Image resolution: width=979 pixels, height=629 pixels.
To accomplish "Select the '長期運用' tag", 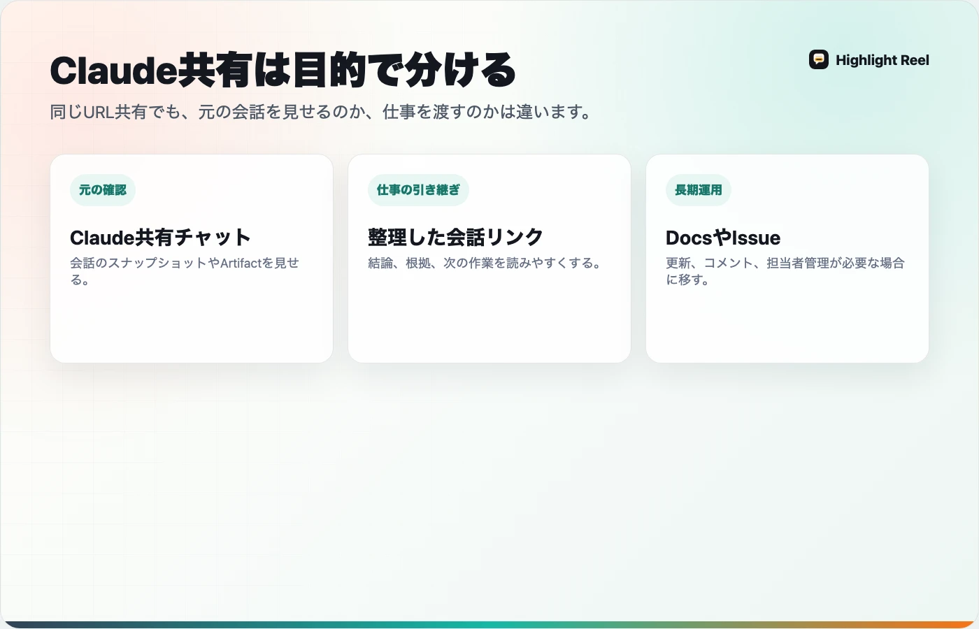I will (x=699, y=190).
